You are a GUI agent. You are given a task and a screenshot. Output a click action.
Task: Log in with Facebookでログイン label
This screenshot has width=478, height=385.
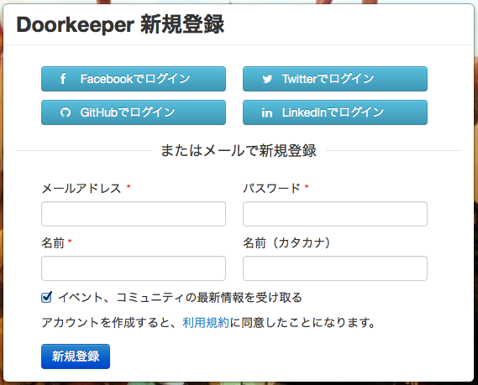pos(135,79)
